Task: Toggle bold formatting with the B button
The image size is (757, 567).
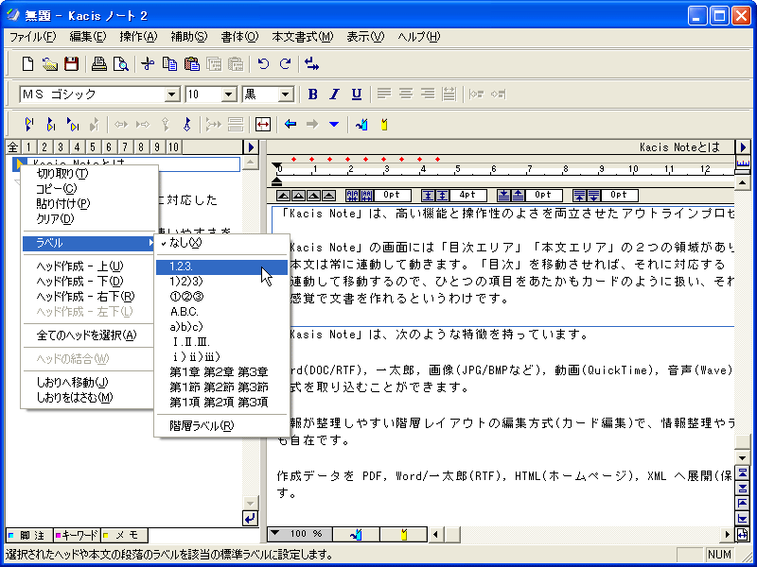Action: (312, 94)
